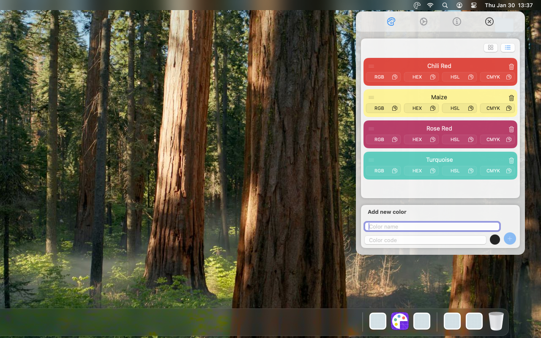Open the settings gear tab
This screenshot has width=541, height=338.
pos(424,22)
